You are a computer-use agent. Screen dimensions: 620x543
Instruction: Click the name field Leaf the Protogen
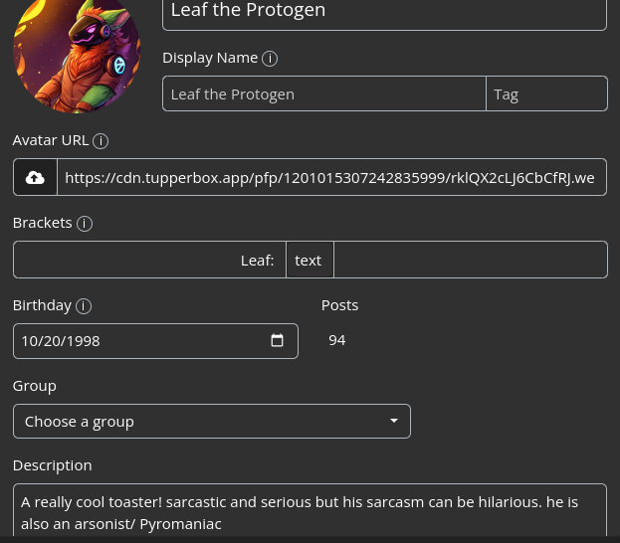pyautogui.click(x=384, y=12)
